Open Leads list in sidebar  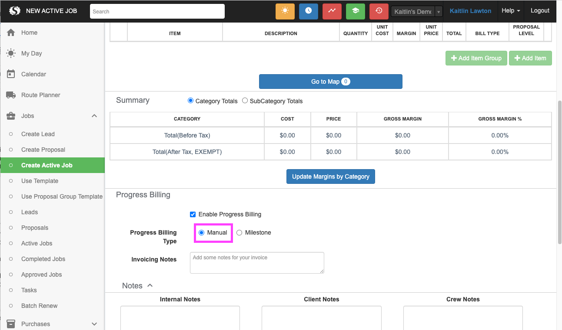tap(30, 212)
